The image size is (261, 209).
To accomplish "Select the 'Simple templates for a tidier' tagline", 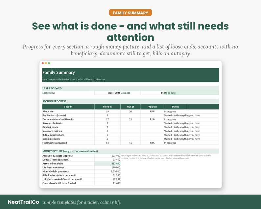I will click(x=82, y=202).
